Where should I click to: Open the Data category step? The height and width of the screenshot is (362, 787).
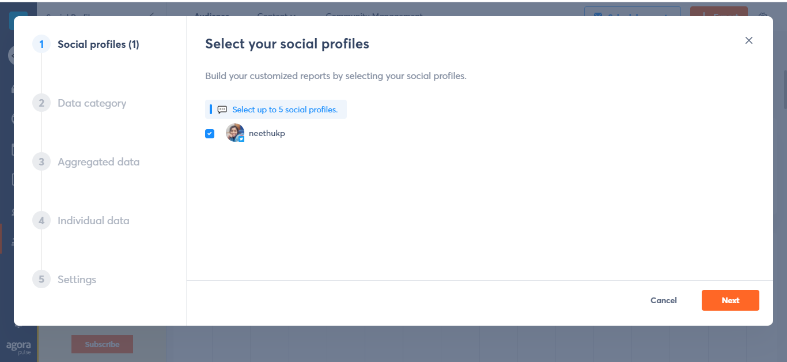pyautogui.click(x=92, y=103)
